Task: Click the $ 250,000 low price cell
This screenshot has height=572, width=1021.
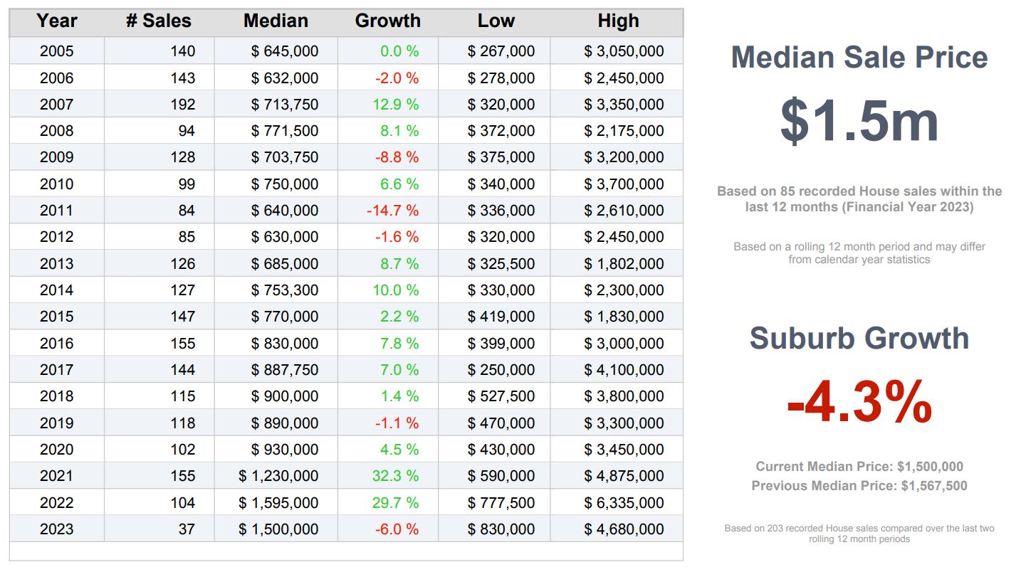Action: (x=501, y=370)
